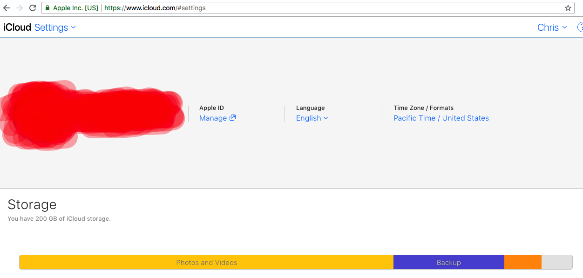Click the gray free space storage segment
Viewport: 583px width, 278px height.
tap(557, 262)
